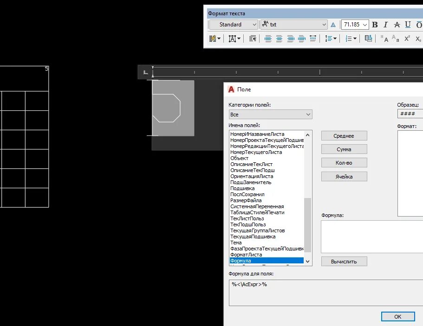
Task: Toggle Bold in the Формат текста toolbar
Action: [375, 25]
